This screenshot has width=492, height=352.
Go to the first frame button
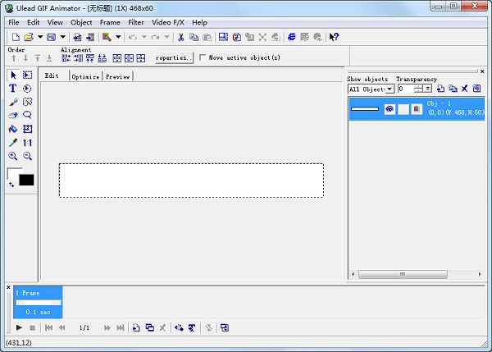pyautogui.click(x=48, y=328)
